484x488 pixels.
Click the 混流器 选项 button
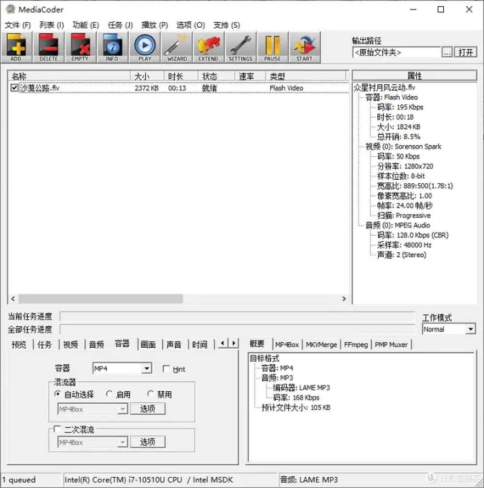147,409
